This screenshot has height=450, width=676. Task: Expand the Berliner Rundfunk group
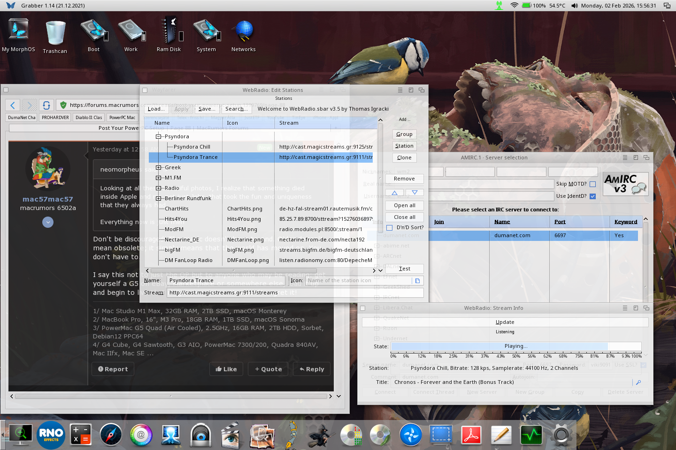[159, 198]
